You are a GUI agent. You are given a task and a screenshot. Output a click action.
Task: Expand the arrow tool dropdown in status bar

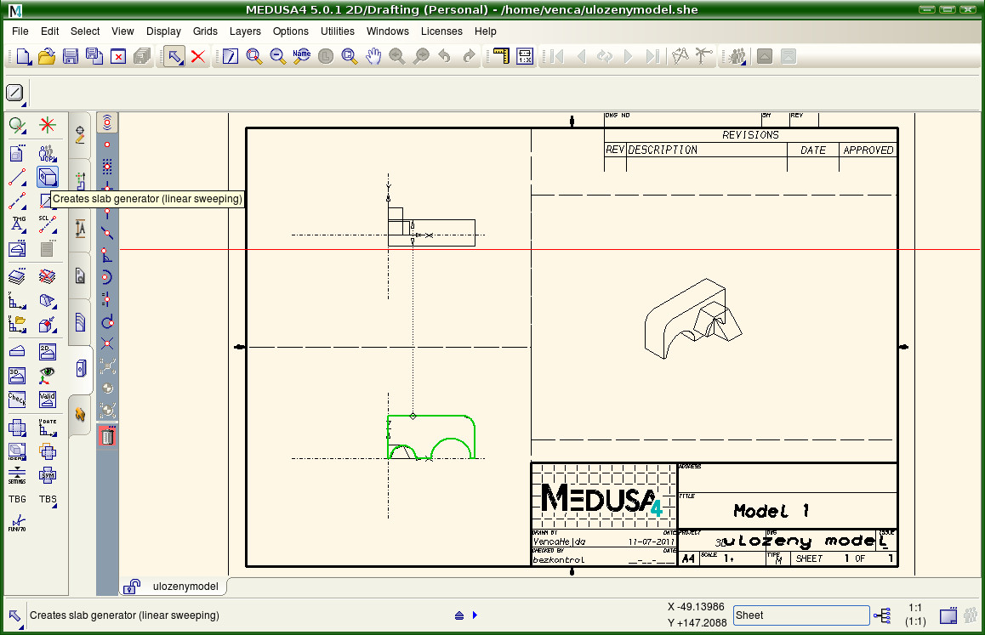point(15,616)
